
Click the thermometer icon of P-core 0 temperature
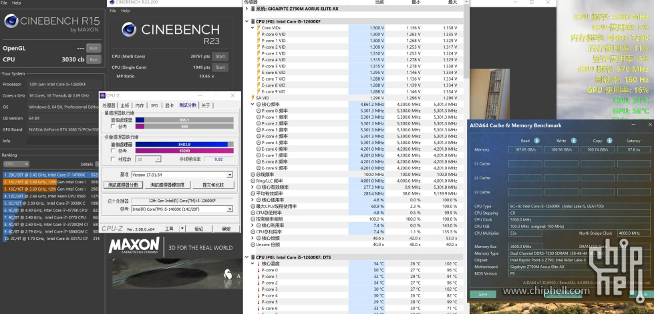tap(258, 270)
